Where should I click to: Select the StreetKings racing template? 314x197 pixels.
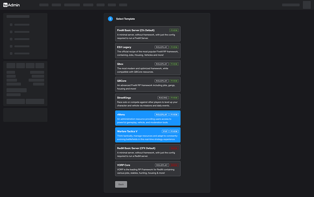(148, 101)
